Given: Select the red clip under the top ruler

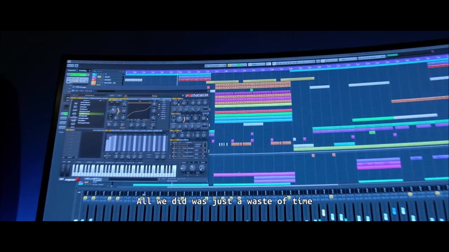Looking at the screenshot, I should [194, 80].
